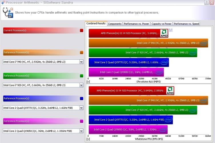Select Intel Core i7 920 Whetstone bar
The height and width of the screenshot is (143, 215).
click(143, 110)
